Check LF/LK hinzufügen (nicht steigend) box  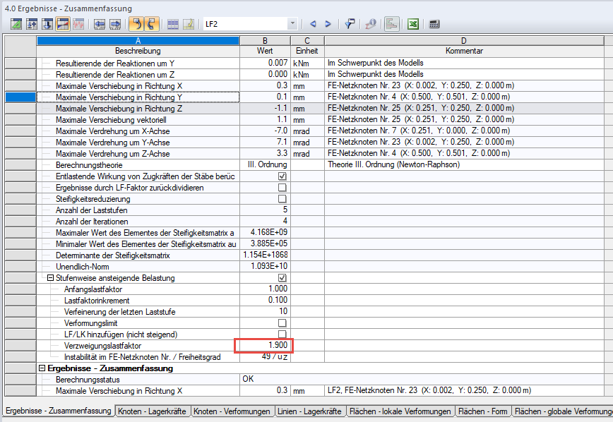pyautogui.click(x=282, y=334)
